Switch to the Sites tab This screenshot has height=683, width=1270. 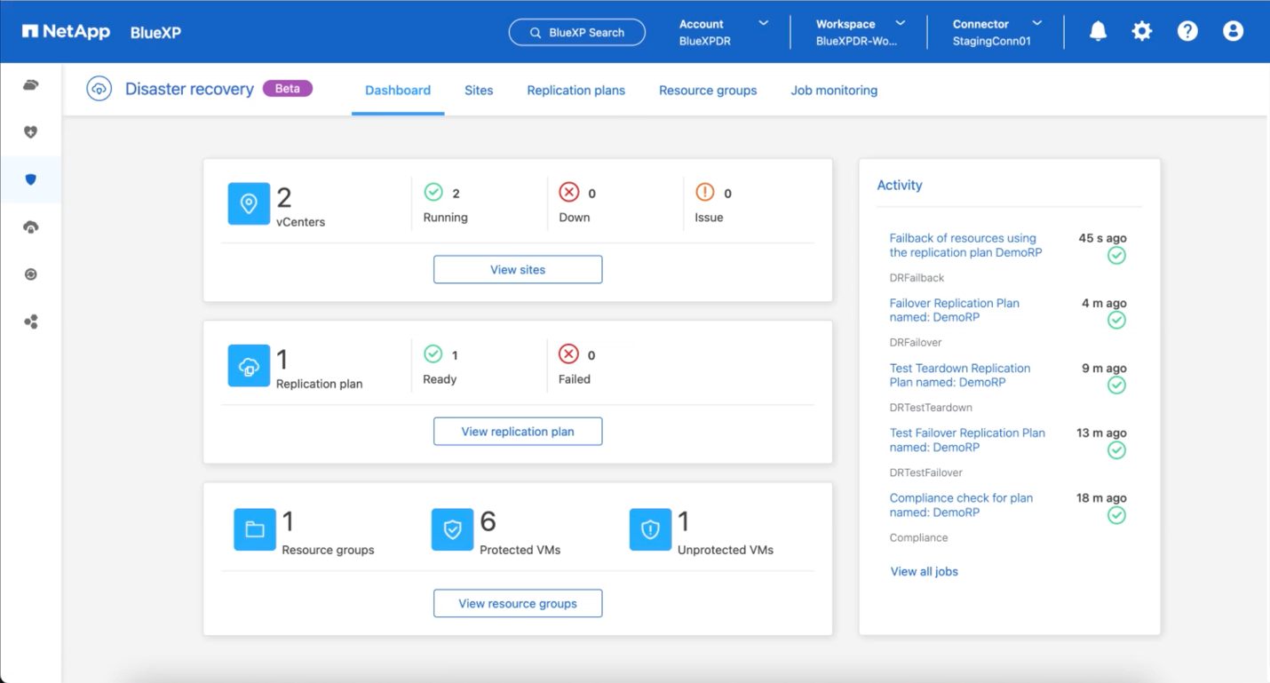pos(479,91)
